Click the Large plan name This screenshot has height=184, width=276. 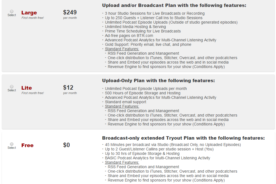pyautogui.click(x=29, y=13)
